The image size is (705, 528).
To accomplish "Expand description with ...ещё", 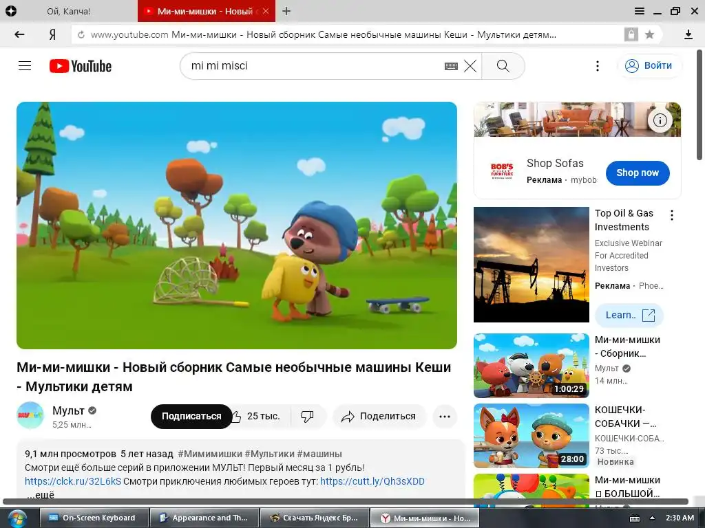I will pyautogui.click(x=41, y=494).
